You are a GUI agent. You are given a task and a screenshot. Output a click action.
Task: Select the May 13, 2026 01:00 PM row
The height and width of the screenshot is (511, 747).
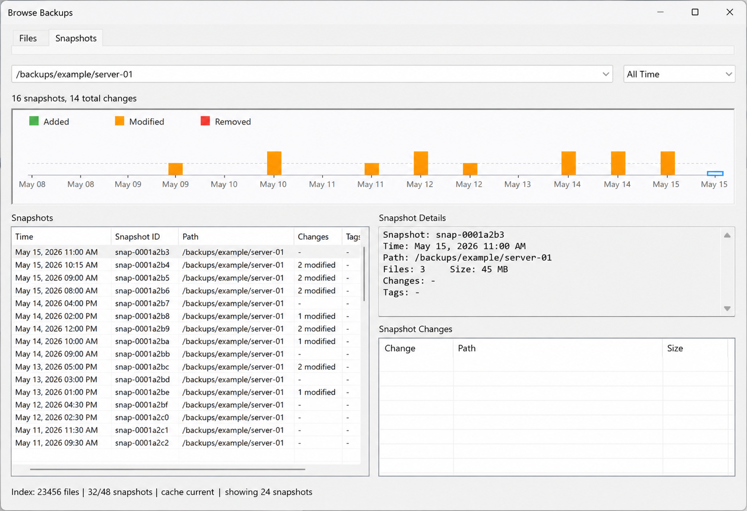186,392
